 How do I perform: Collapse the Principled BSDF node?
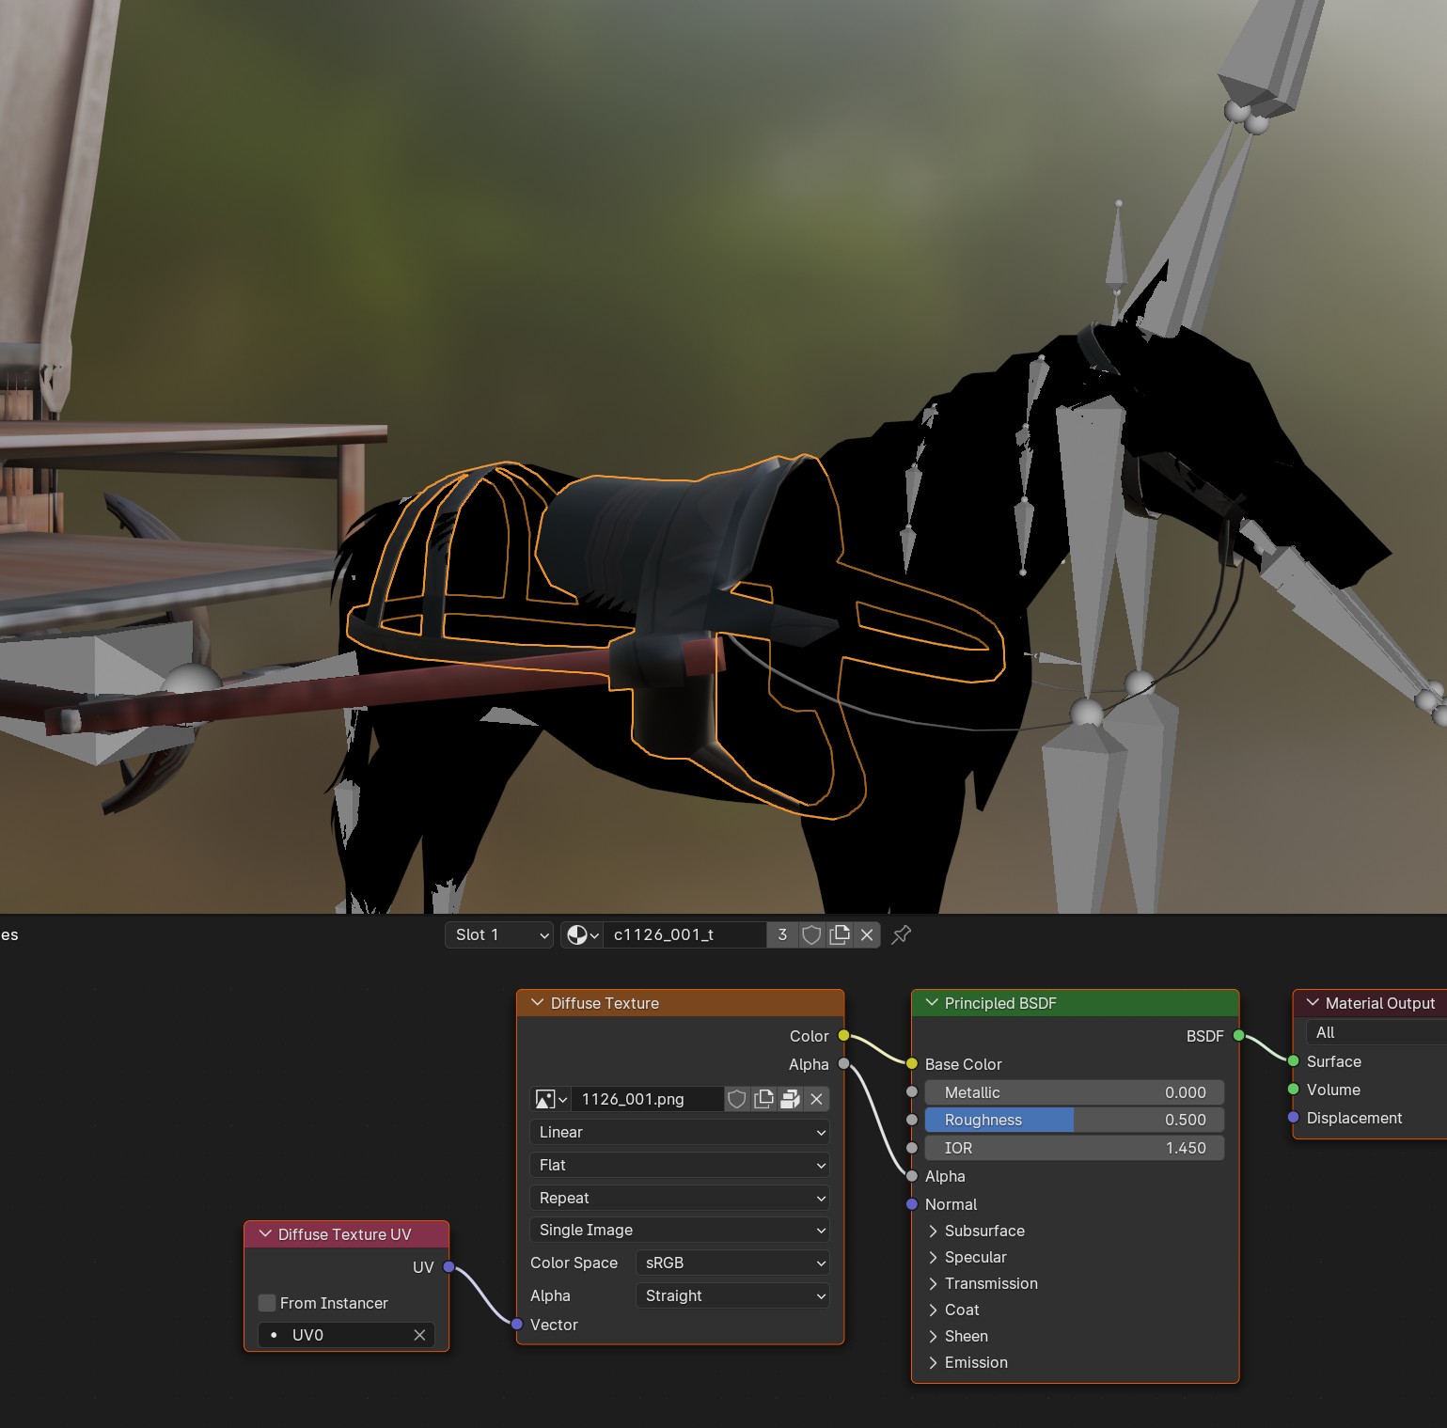point(932,1003)
